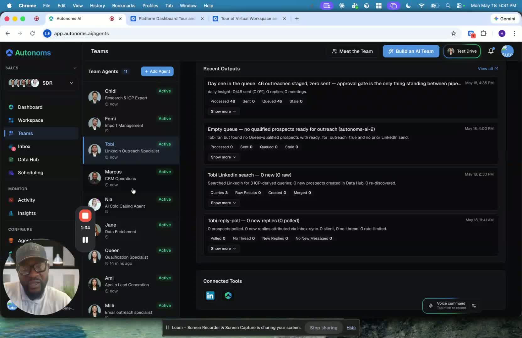Expand the SDR team selector

tap(41, 83)
